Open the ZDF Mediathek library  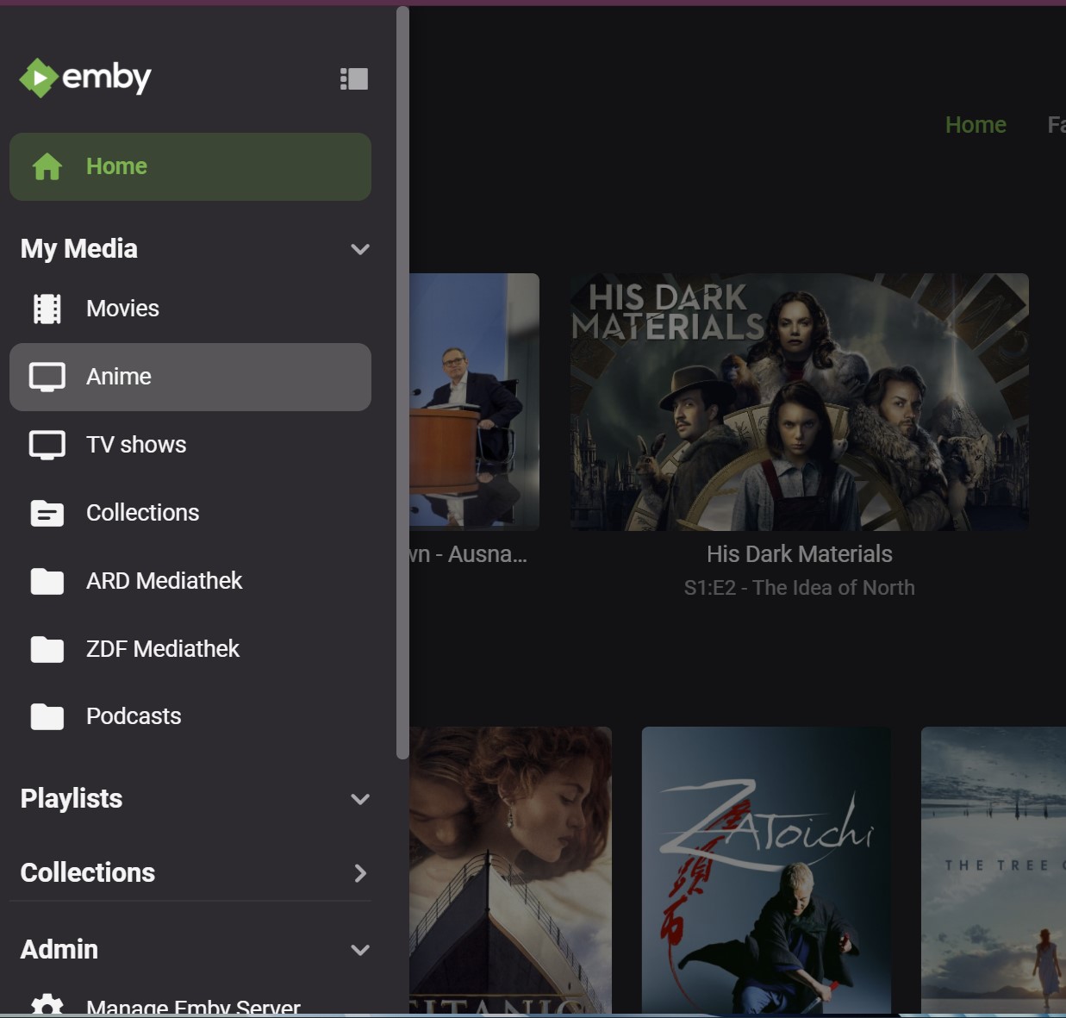(163, 648)
